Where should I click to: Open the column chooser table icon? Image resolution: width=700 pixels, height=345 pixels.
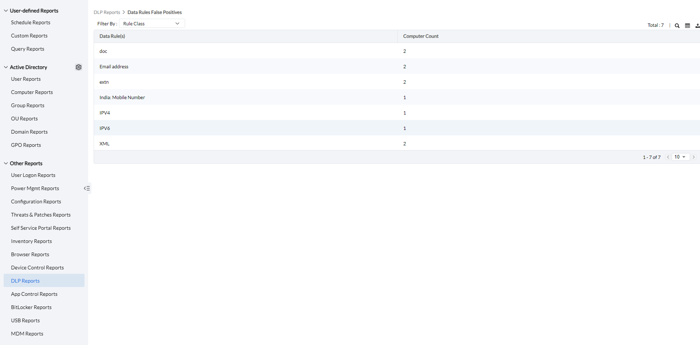(688, 26)
